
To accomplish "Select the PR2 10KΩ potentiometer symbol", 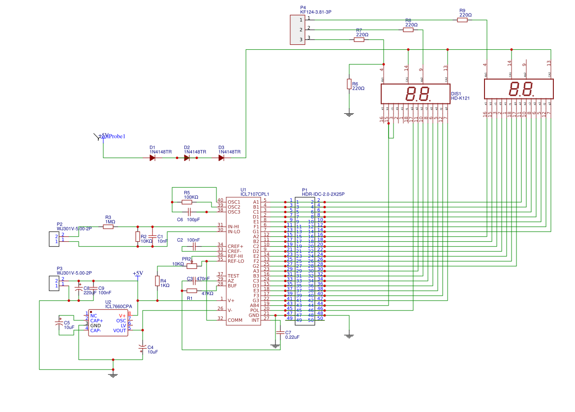I will point(191,265).
